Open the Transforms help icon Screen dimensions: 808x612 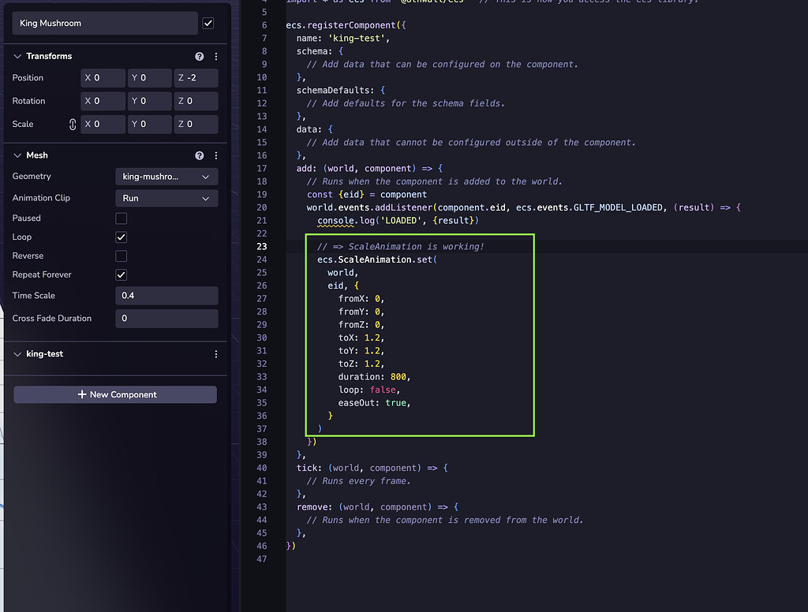pyautogui.click(x=200, y=56)
